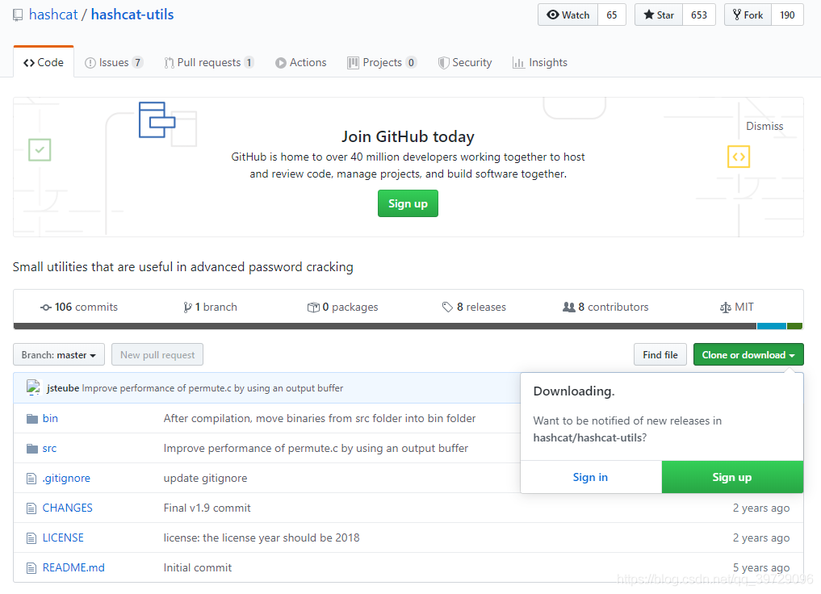Screen dimensions: 821x594
Task: Open the .gitignore file
Action: click(66, 478)
